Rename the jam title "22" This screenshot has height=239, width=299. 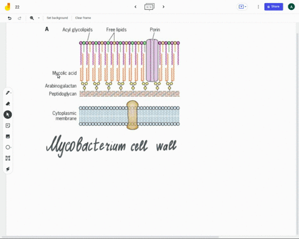point(17,7)
